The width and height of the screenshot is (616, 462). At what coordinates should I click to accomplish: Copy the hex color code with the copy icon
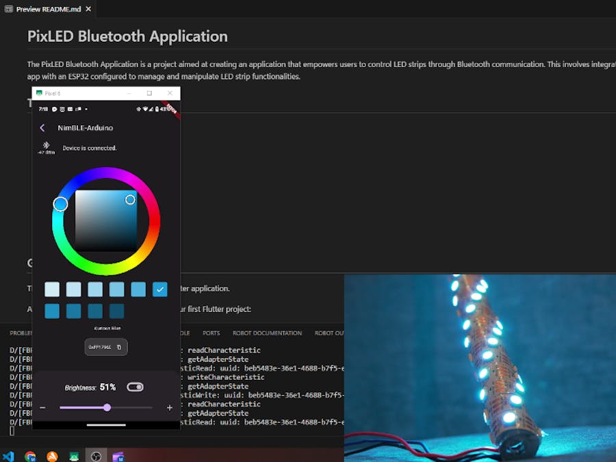tap(119, 348)
